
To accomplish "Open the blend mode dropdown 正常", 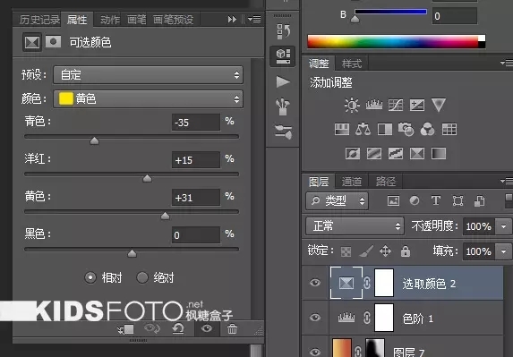I will pyautogui.click(x=355, y=225).
